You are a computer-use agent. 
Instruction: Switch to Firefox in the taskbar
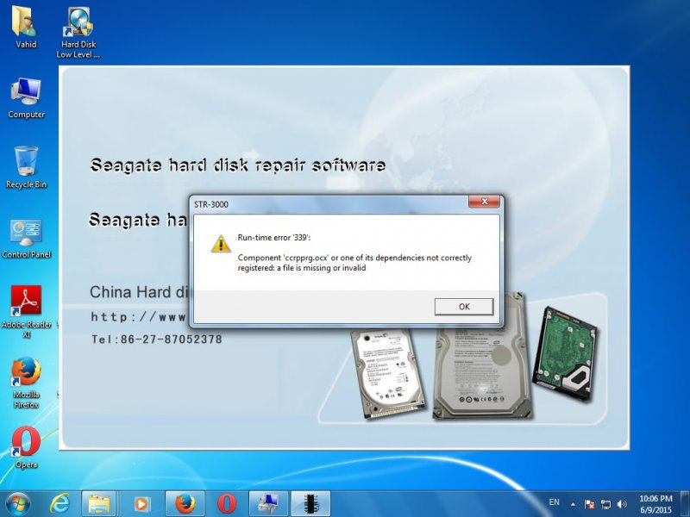[x=185, y=504]
